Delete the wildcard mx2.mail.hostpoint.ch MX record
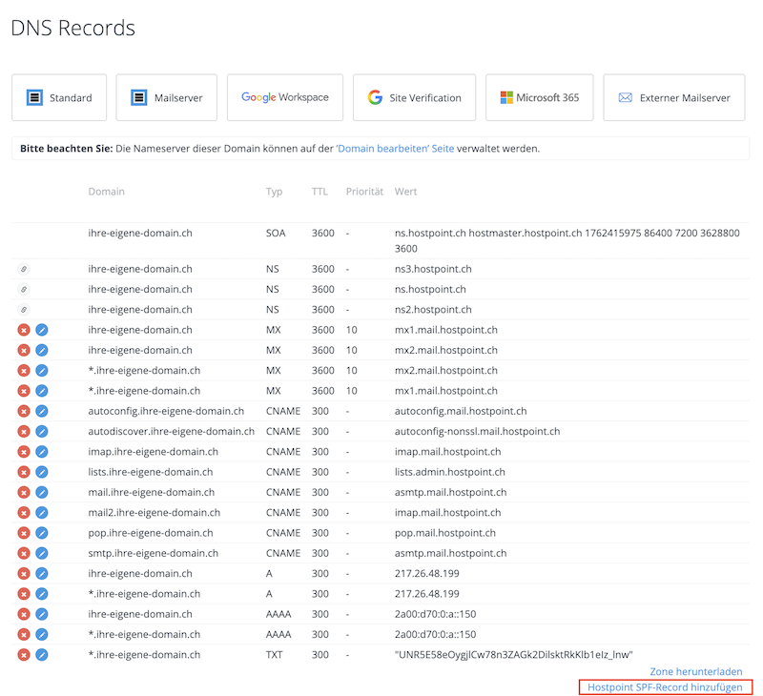Viewport: 763px width, 696px height. click(x=24, y=371)
